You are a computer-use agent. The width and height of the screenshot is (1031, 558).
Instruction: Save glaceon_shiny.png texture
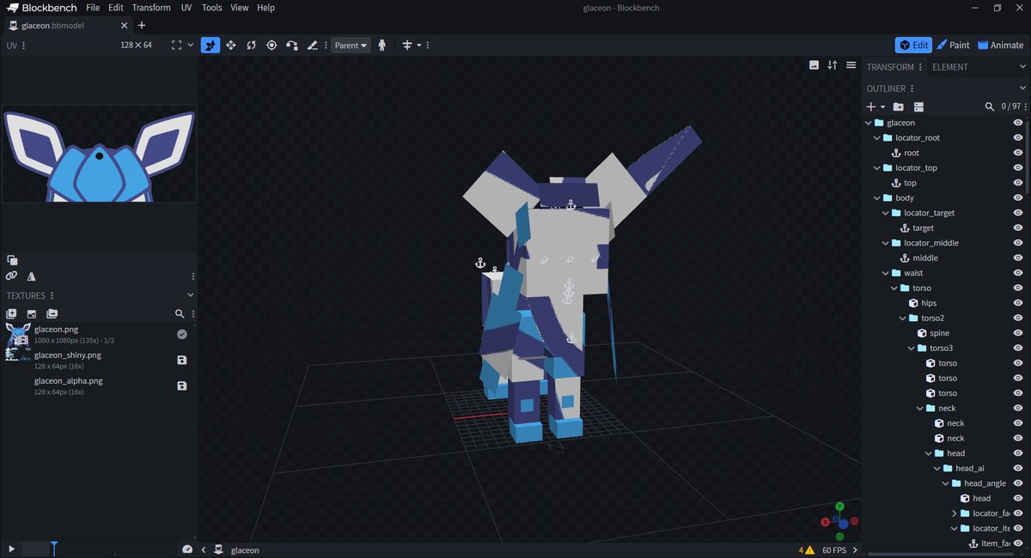click(182, 361)
